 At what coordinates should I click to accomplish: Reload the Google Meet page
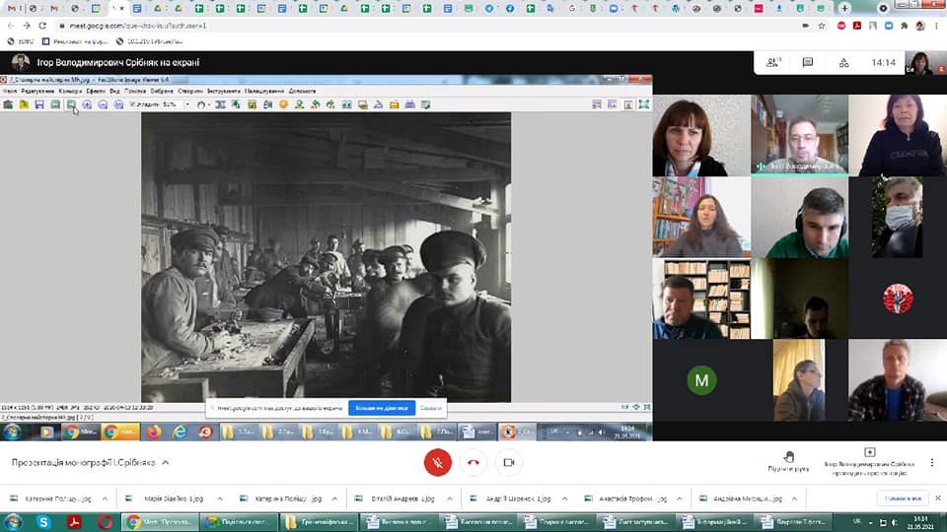(x=41, y=26)
